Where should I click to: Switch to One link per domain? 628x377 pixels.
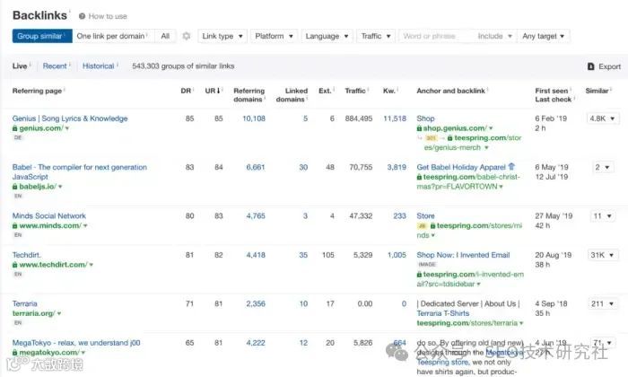click(x=110, y=36)
